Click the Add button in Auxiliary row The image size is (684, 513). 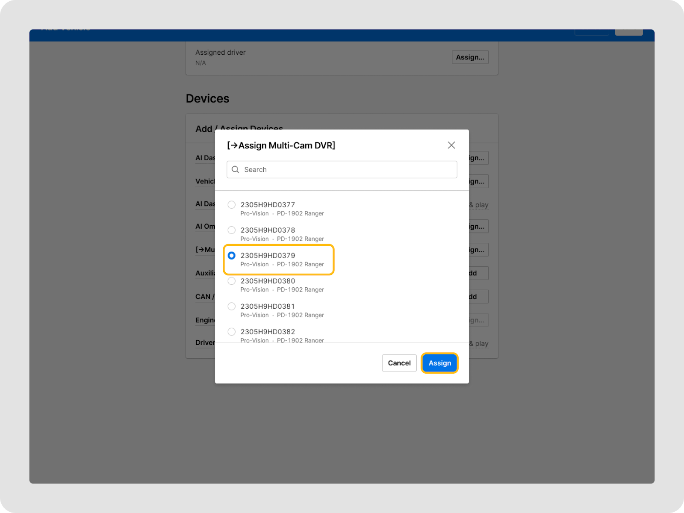click(x=478, y=273)
